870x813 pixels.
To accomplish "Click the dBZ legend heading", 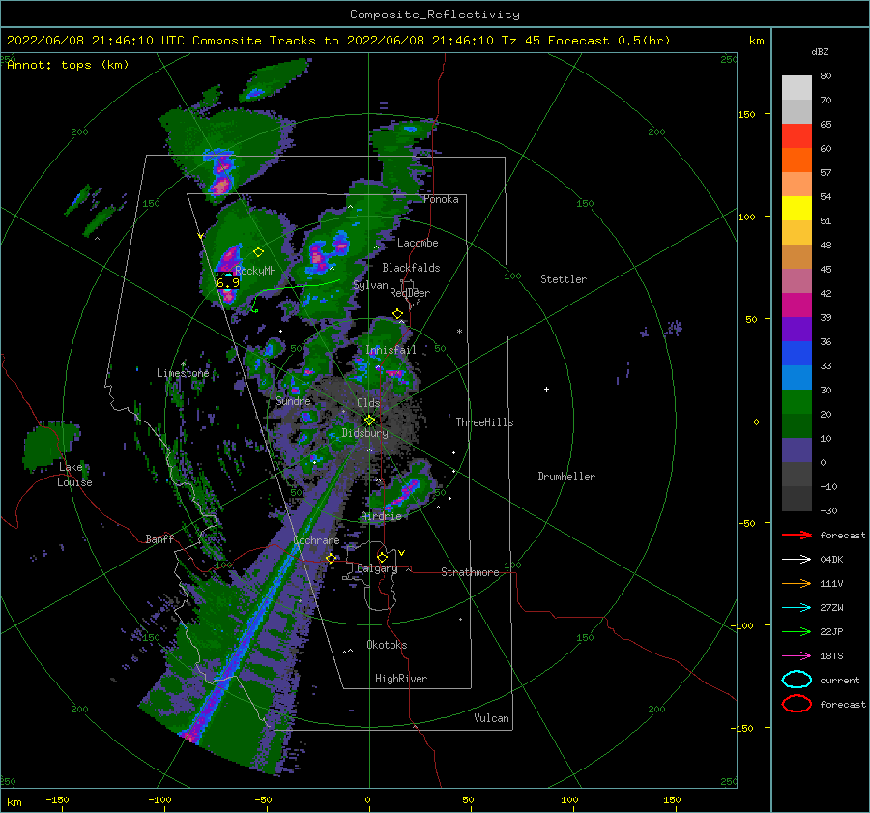I will pyautogui.click(x=820, y=52).
